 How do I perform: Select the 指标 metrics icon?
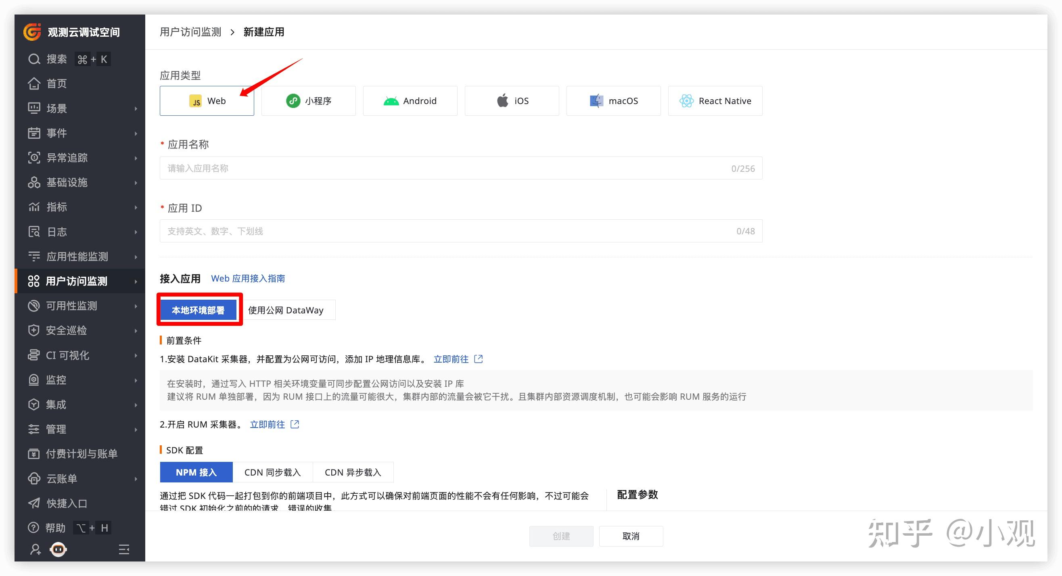[x=34, y=207]
